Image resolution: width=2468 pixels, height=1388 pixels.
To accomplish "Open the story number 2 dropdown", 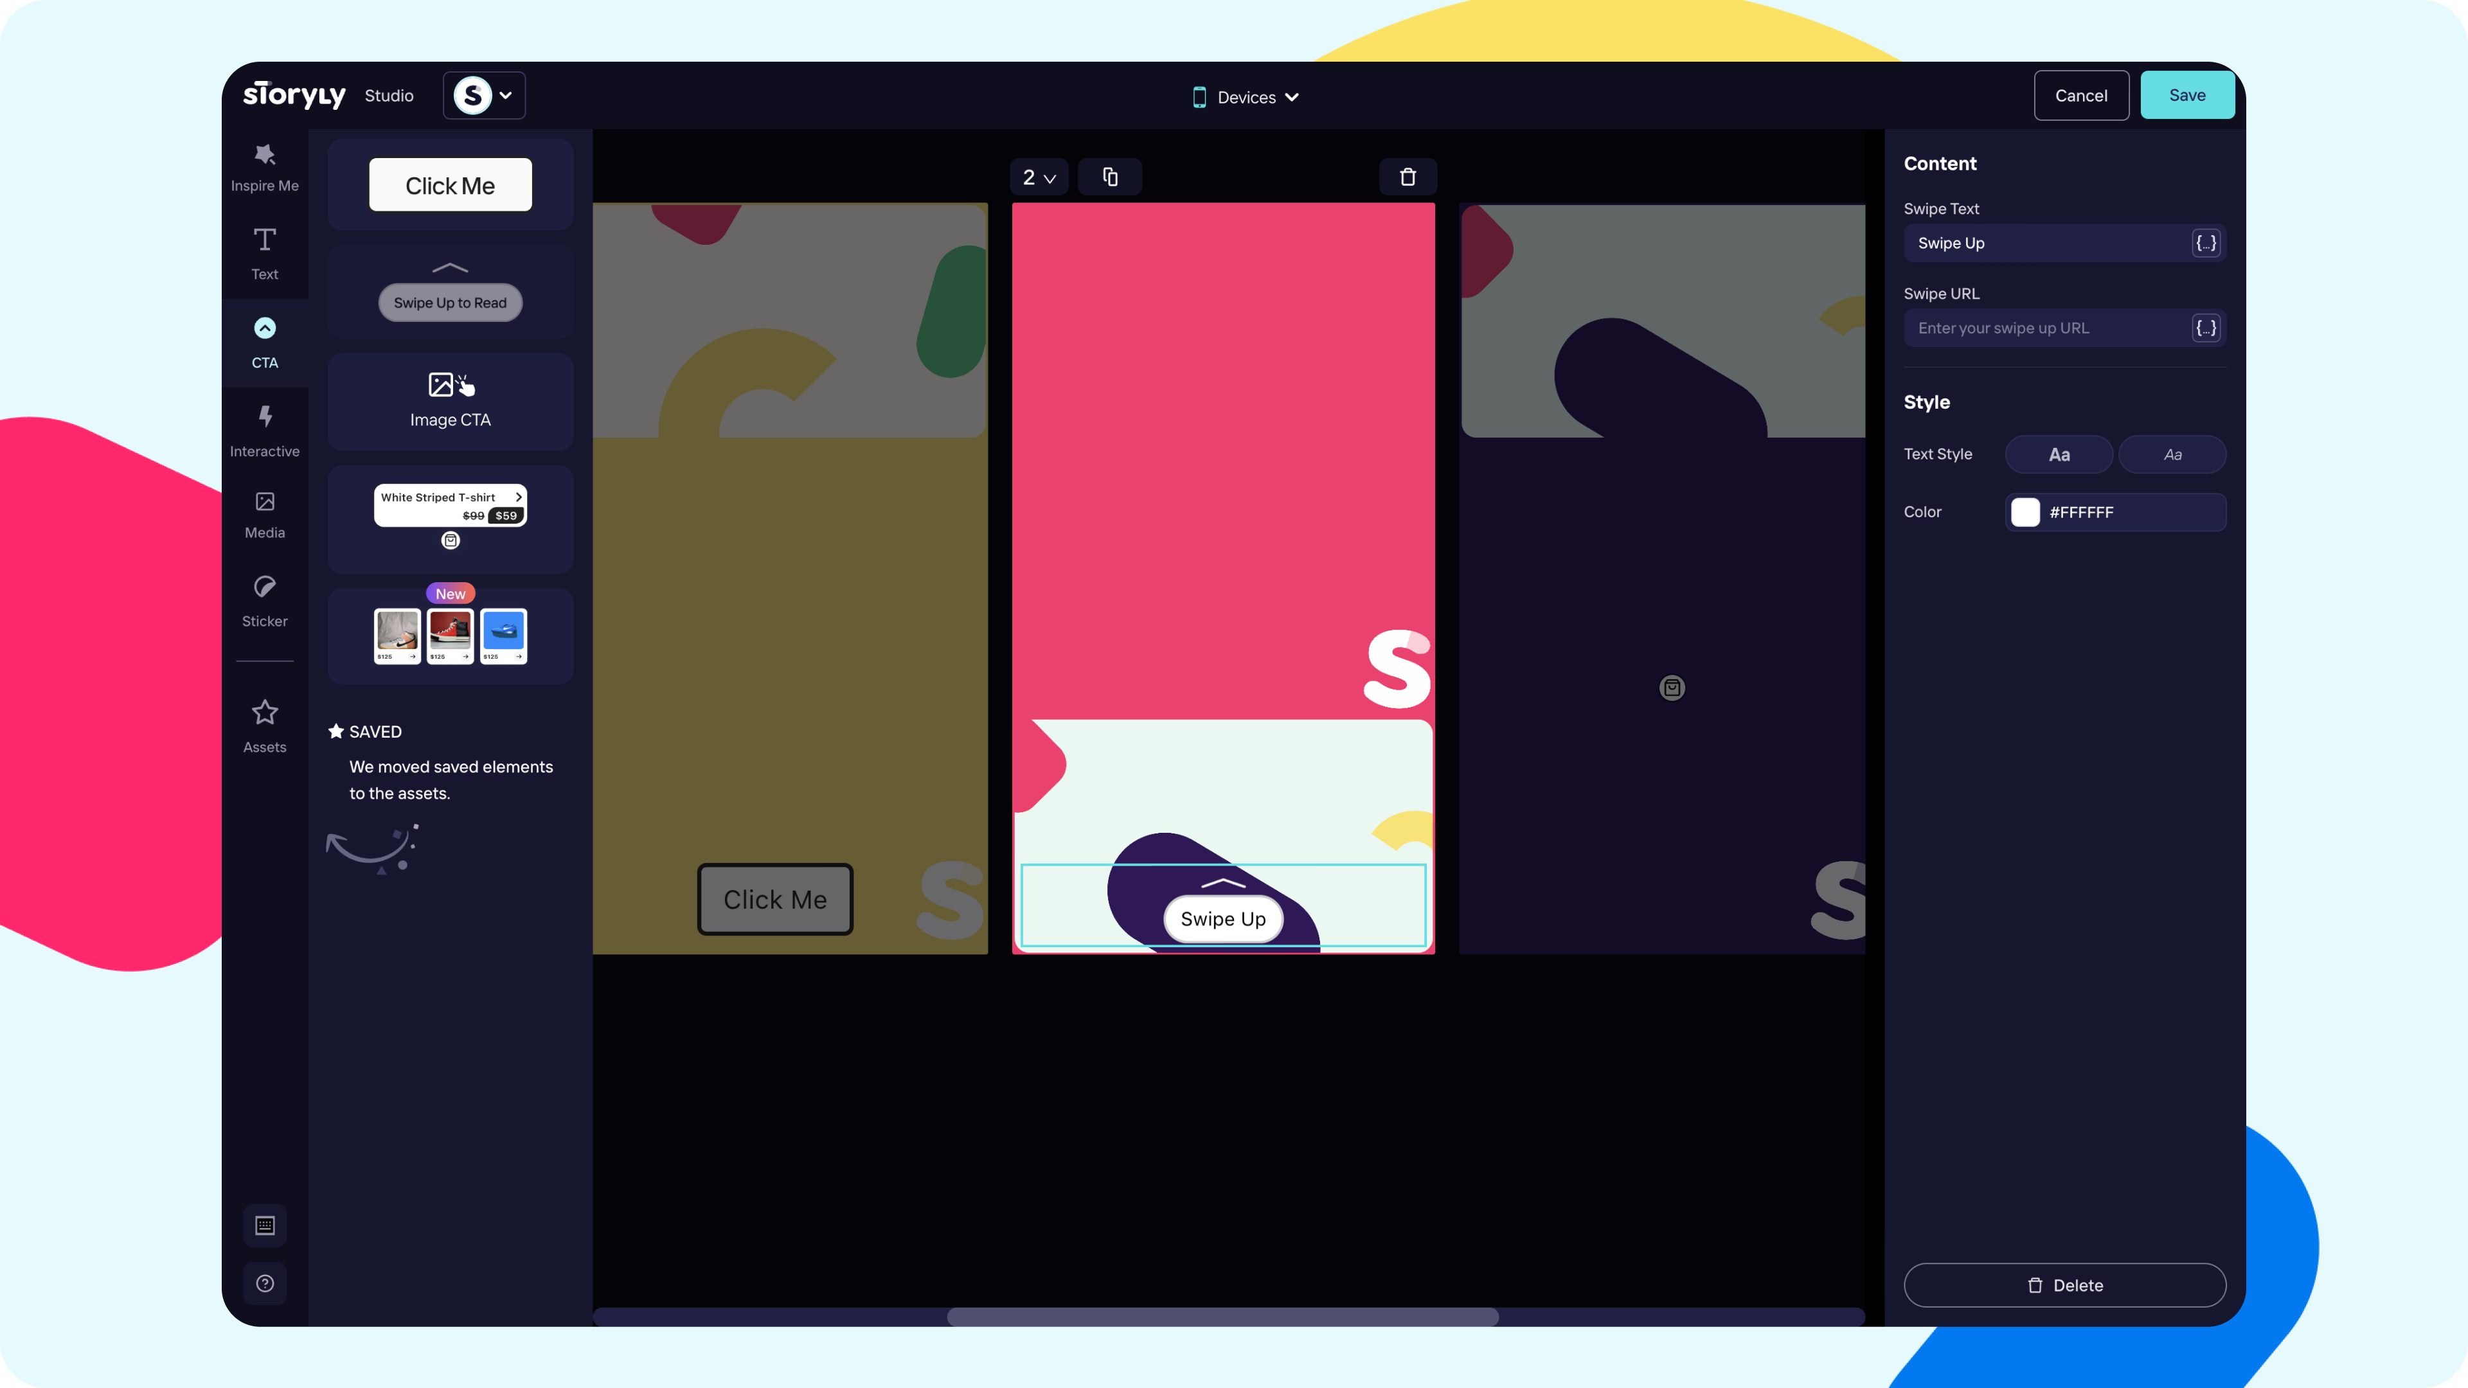I will point(1039,177).
